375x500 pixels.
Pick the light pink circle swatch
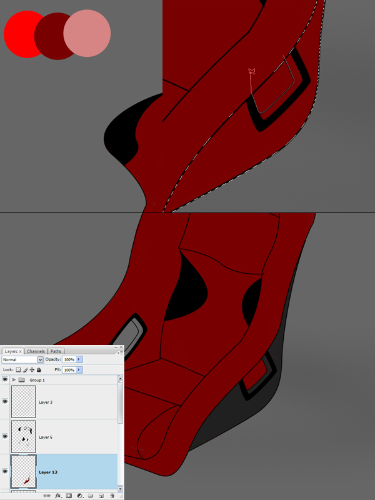pyautogui.click(x=87, y=33)
